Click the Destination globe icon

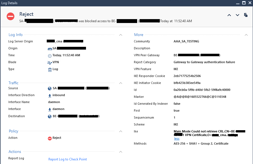click(x=50, y=116)
